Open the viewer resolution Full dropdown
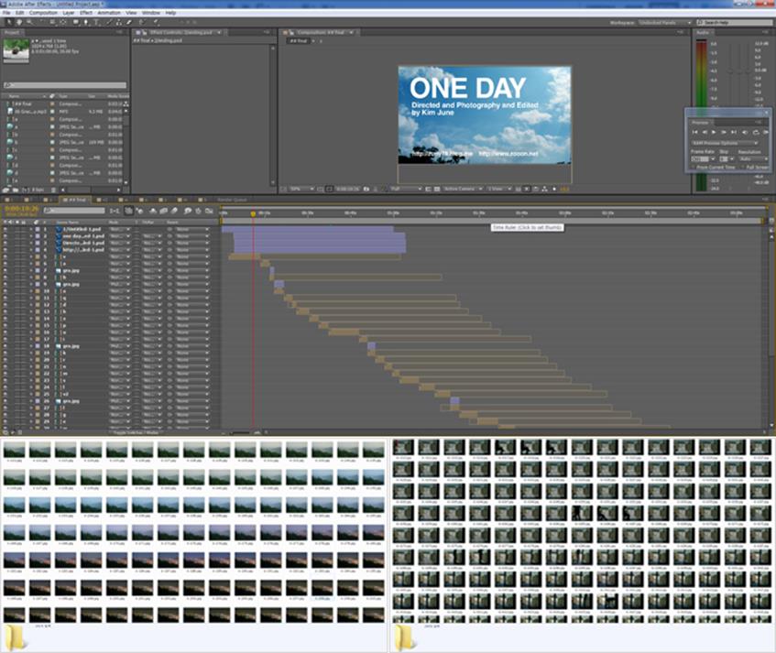 [x=406, y=189]
